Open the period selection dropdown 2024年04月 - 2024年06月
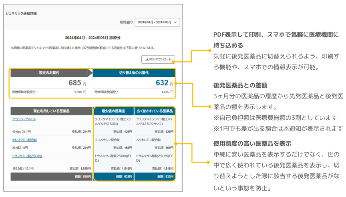The height and width of the screenshot is (197, 346). pos(157,22)
